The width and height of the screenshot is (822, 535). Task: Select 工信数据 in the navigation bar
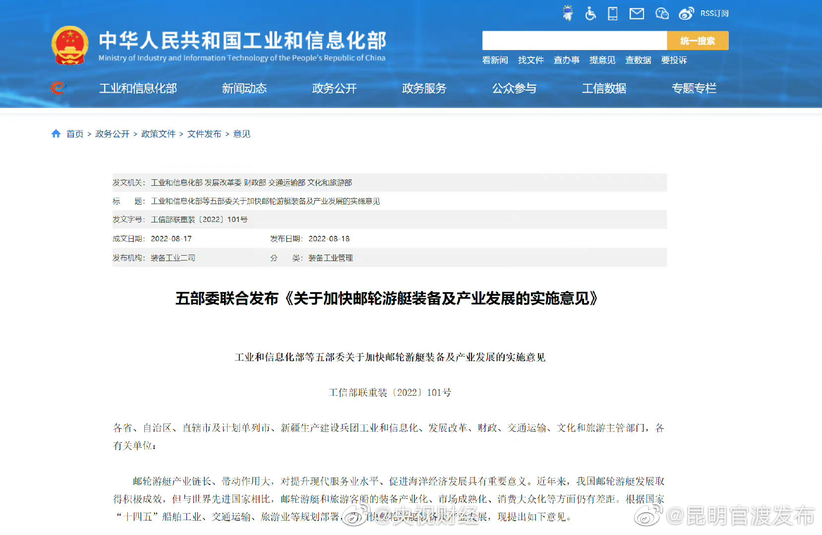(x=604, y=88)
